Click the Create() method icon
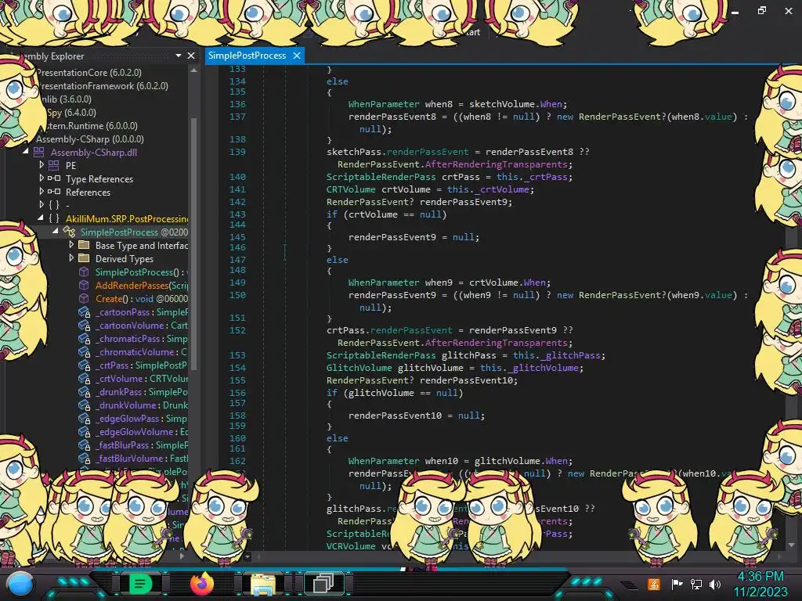The height and width of the screenshot is (601, 802). tap(84, 298)
